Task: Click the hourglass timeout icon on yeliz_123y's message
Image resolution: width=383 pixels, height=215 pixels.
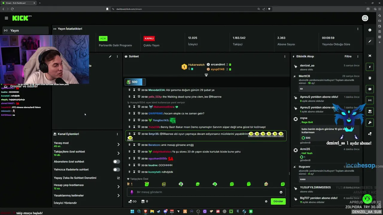Action: tap(134, 97)
